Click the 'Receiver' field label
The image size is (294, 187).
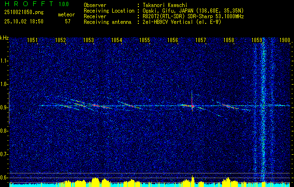tap(95, 16)
